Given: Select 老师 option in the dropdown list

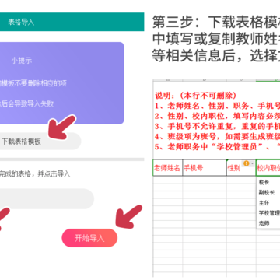Looking at the screenshot, I should [264, 223].
